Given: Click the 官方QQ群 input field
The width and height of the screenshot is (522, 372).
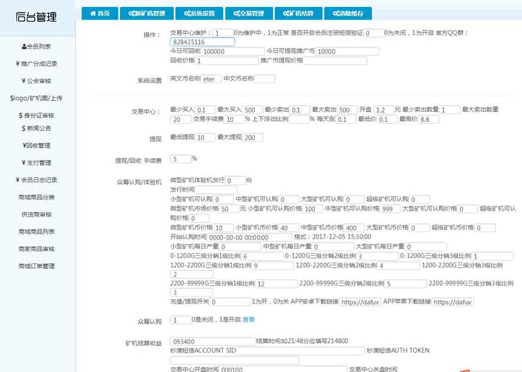Looking at the screenshot, I should click(202, 42).
